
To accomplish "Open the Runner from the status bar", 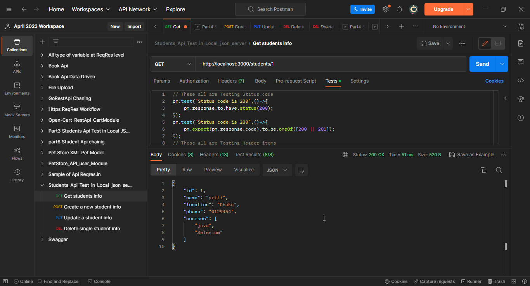I will pyautogui.click(x=471, y=281).
